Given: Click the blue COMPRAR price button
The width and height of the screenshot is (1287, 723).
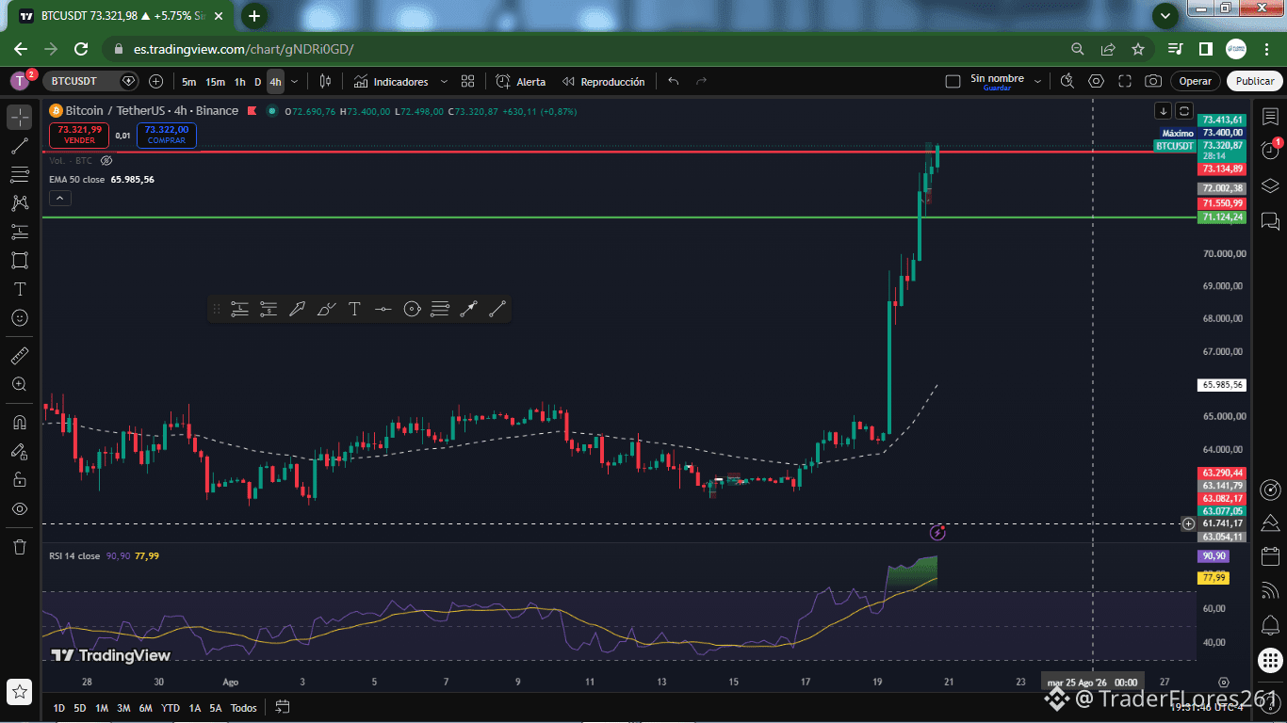Looking at the screenshot, I should pyautogui.click(x=167, y=135).
